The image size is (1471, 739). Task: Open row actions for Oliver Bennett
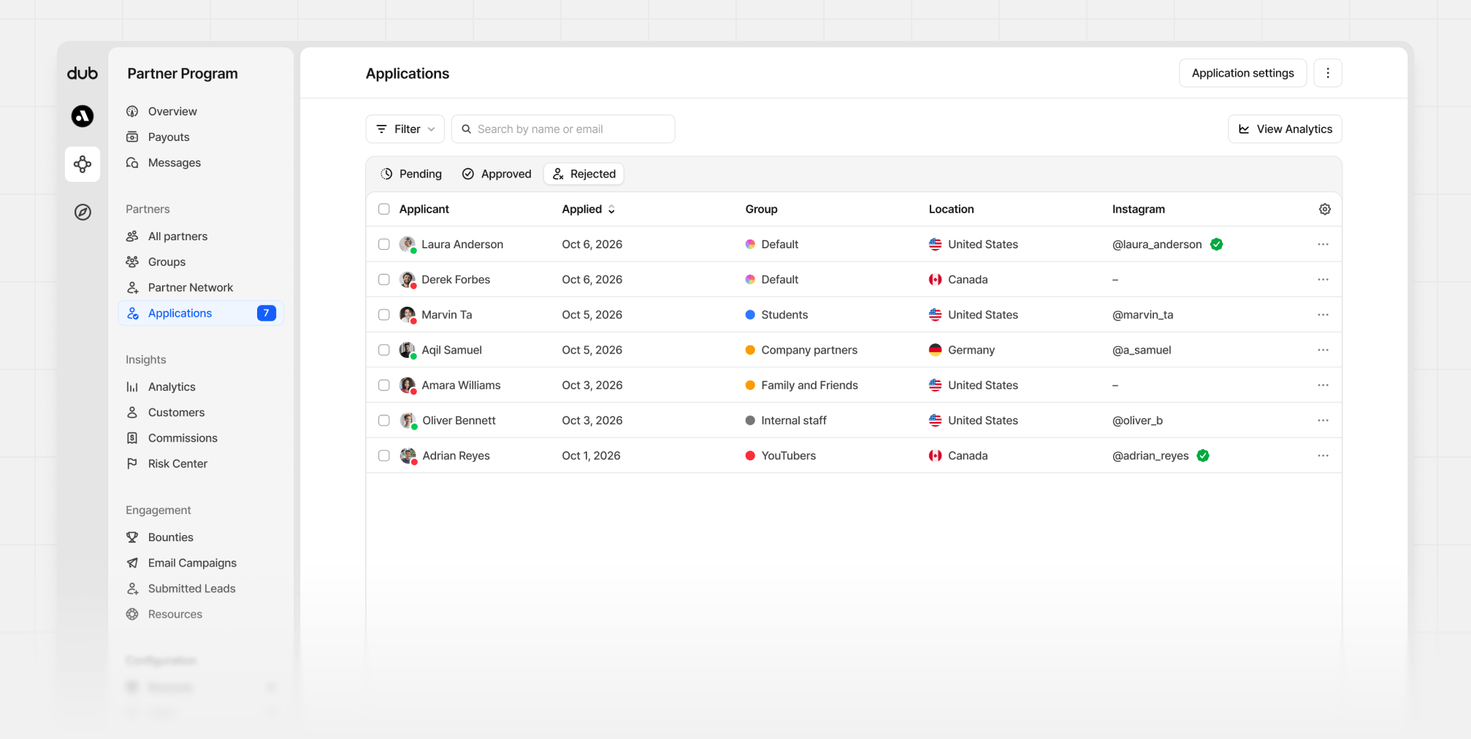point(1323,421)
